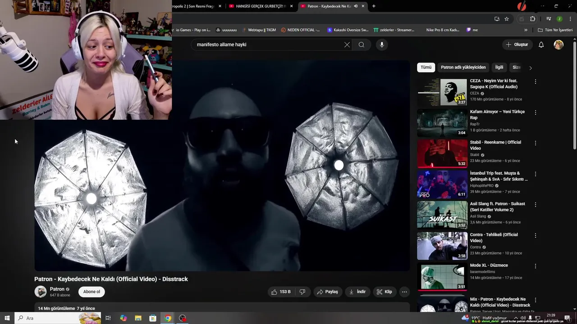
Task: Dislike the Patron video
Action: click(302, 292)
